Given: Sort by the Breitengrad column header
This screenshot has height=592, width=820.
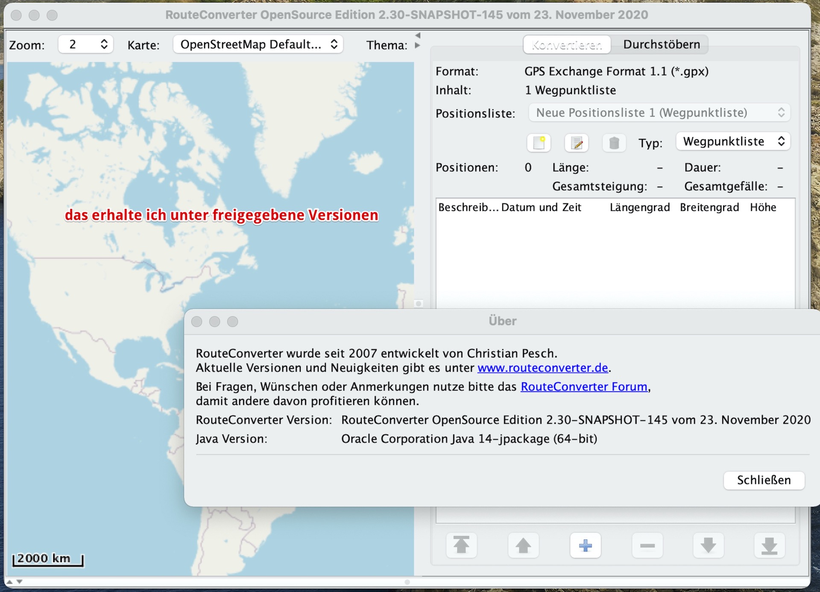Looking at the screenshot, I should point(709,208).
